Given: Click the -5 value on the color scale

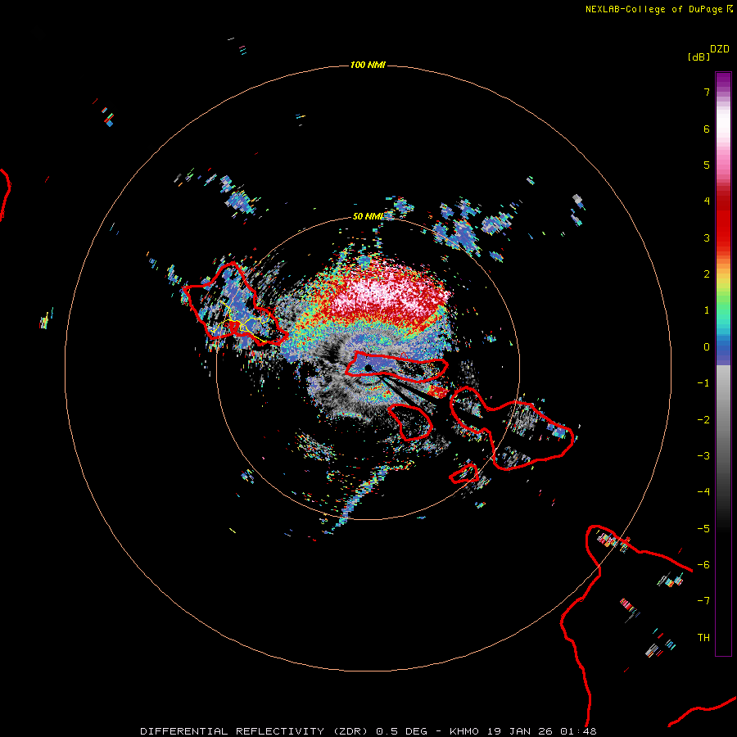Looking at the screenshot, I should click(703, 529).
